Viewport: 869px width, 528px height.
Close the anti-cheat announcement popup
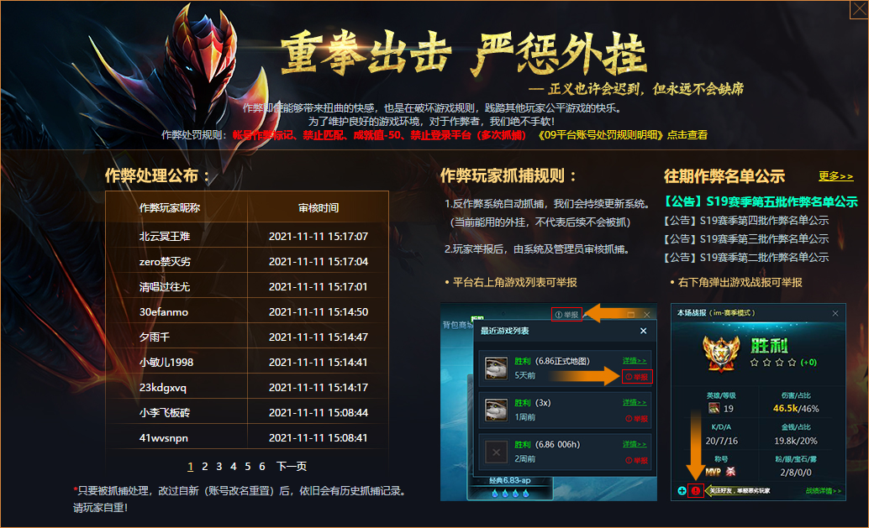click(859, 9)
